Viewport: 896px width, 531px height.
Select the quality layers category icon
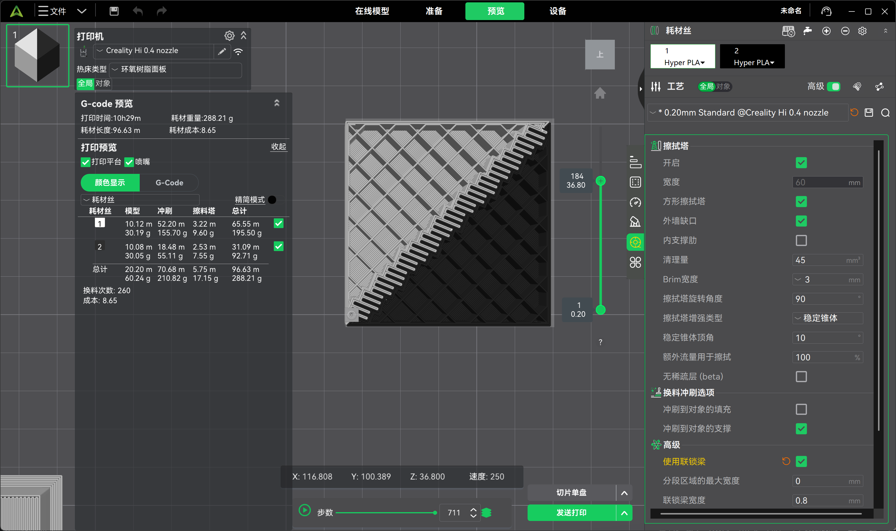pos(635,162)
